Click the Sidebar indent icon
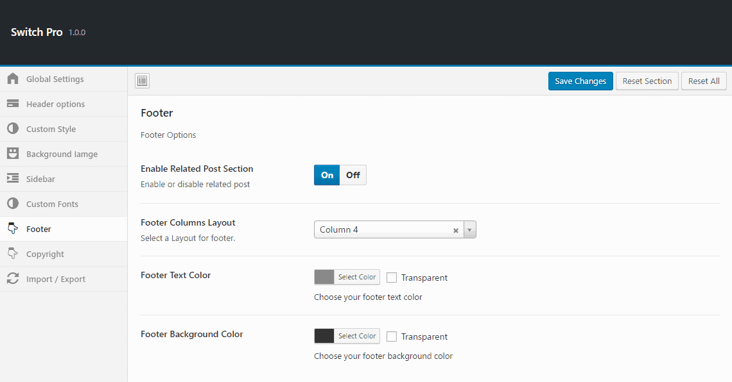The width and height of the screenshot is (732, 382). coord(13,179)
